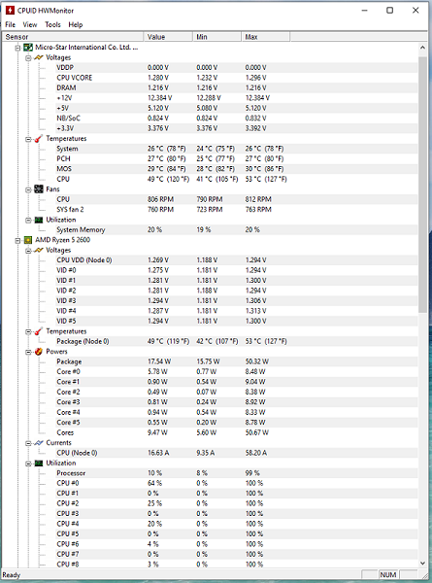Collapse the Micro-Star International node
This screenshot has height=583, width=432.
click(x=17, y=48)
